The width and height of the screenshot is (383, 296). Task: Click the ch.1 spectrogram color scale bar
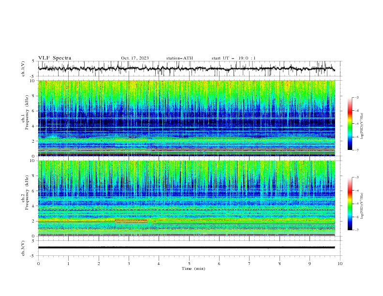pos(350,123)
